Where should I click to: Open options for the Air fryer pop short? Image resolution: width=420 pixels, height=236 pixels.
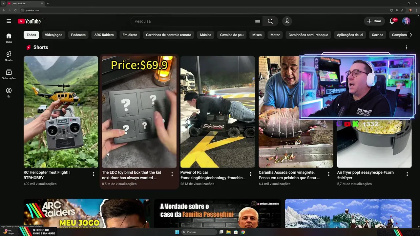click(407, 174)
